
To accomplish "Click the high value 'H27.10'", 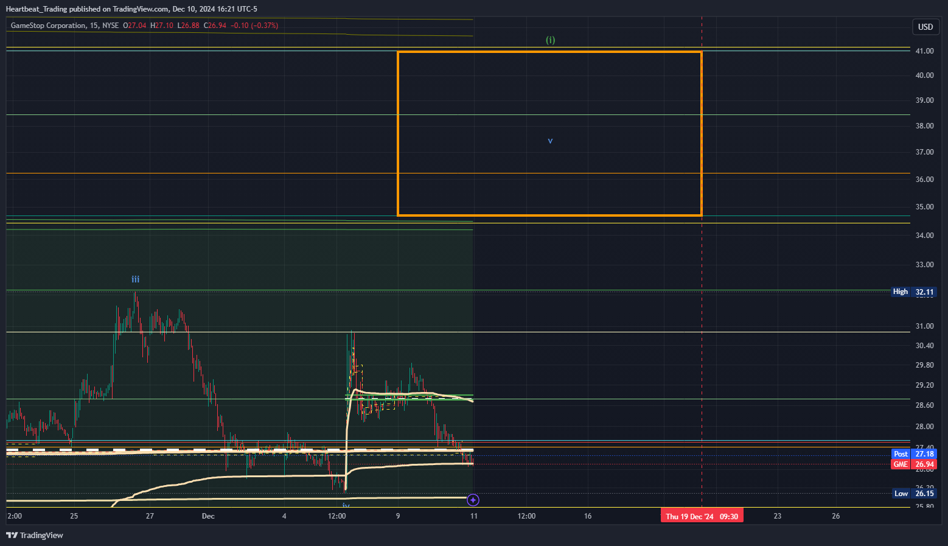I will (x=162, y=26).
